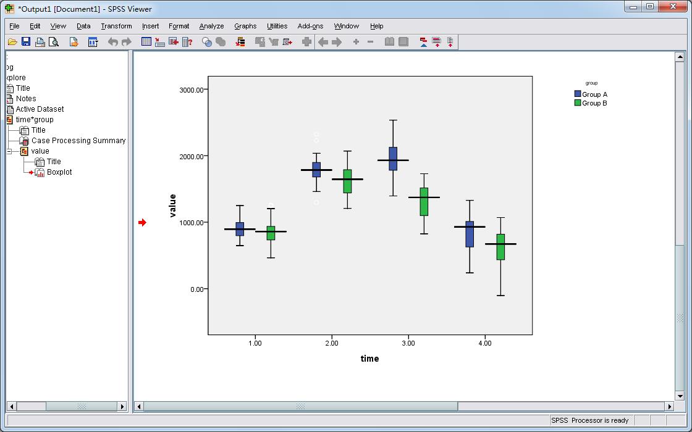The height and width of the screenshot is (432, 692).
Task: Click the down arrow of the vertical scrollbar
Action: click(x=680, y=396)
